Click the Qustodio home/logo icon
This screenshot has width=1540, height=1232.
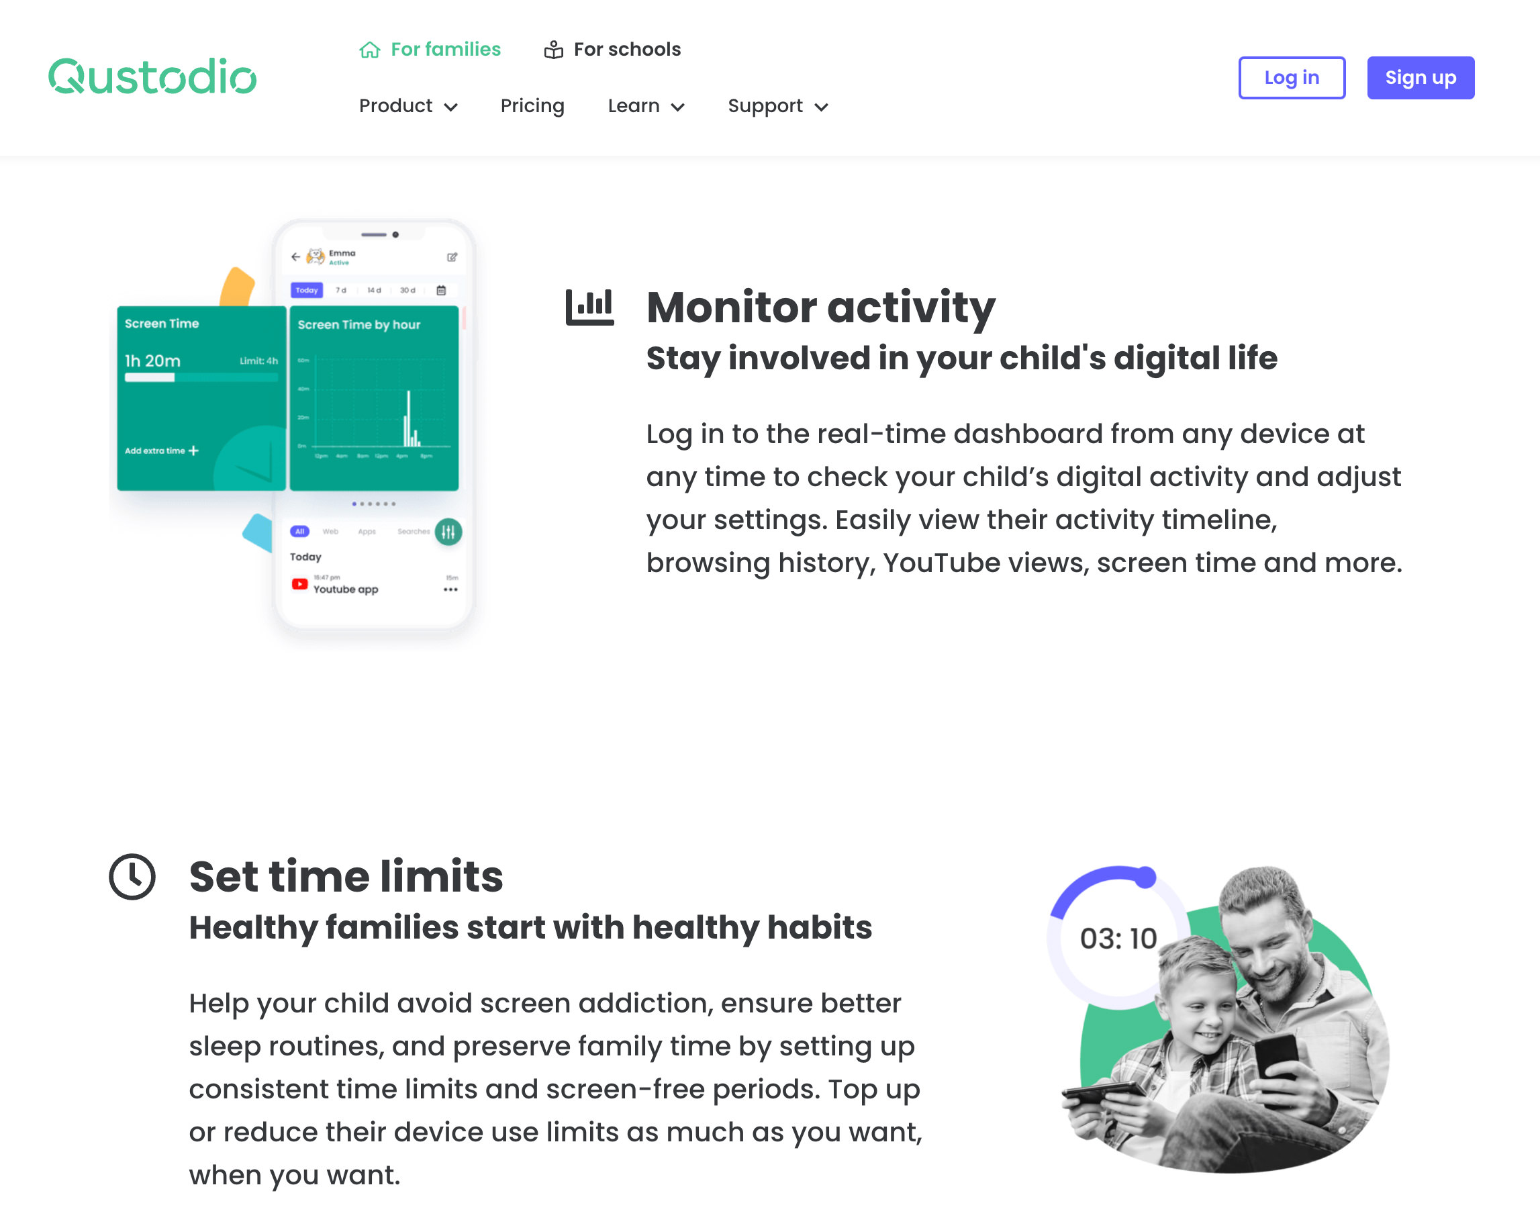(x=151, y=78)
